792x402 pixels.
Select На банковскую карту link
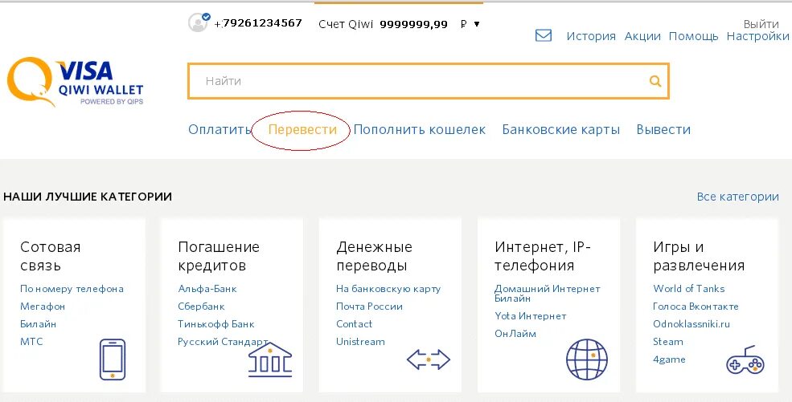(x=388, y=289)
